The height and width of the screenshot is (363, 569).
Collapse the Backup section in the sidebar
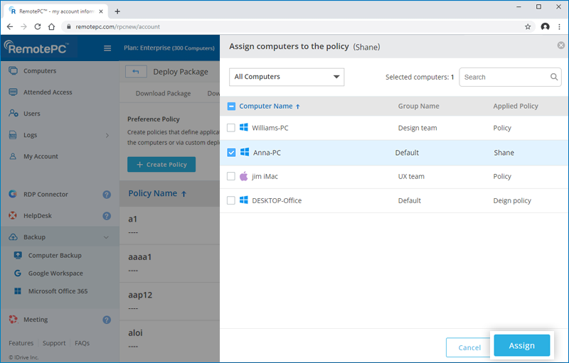107,237
